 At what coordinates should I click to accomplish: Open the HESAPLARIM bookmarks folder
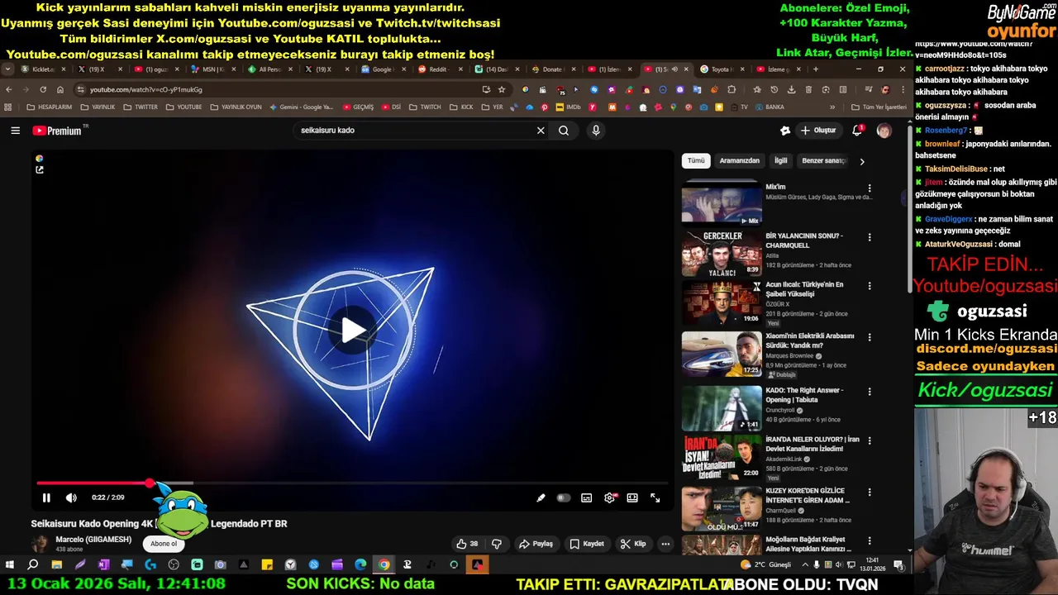[50, 107]
